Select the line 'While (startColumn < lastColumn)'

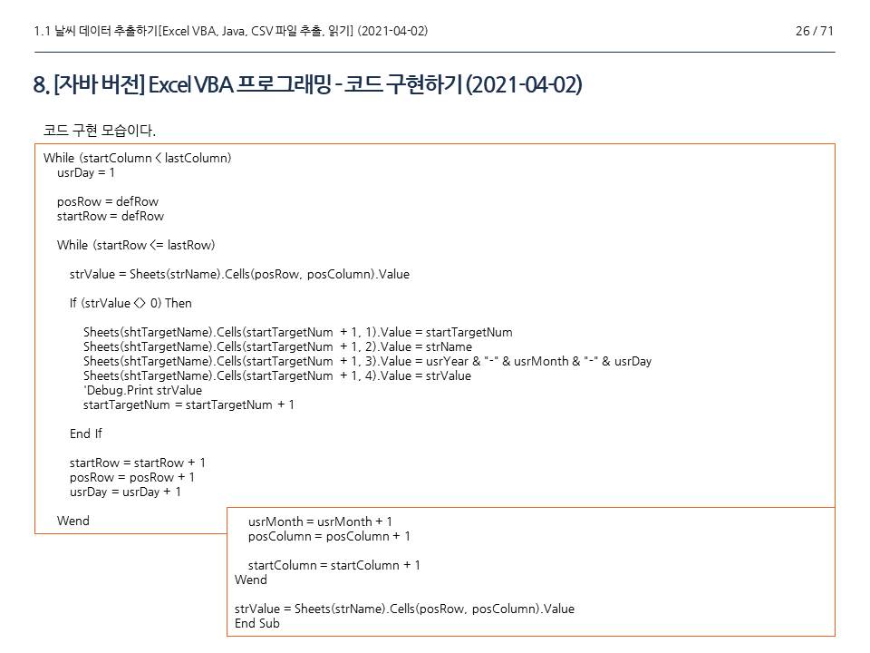tap(138, 158)
